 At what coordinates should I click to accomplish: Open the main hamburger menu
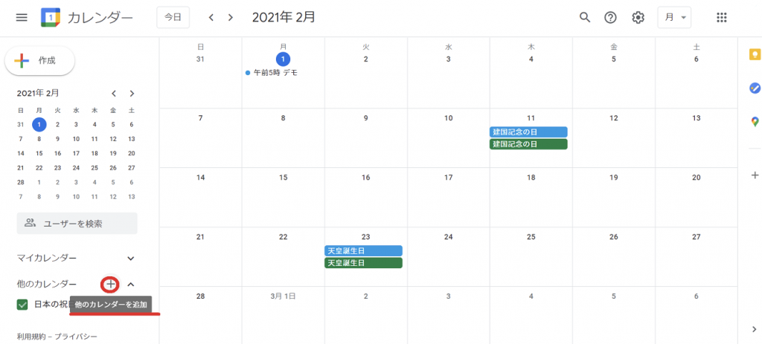22,17
